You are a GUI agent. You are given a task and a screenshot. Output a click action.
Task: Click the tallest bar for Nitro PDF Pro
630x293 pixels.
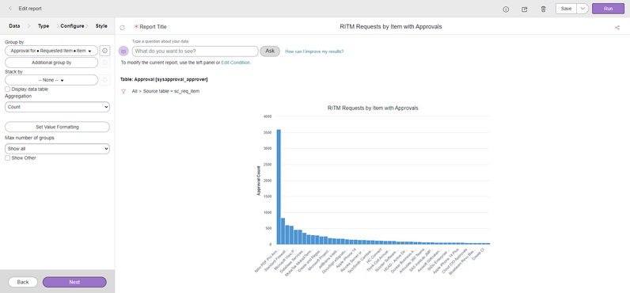pos(279,187)
